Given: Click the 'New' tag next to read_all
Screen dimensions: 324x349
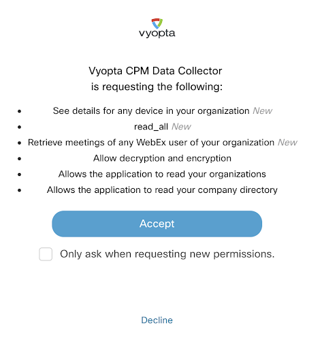Looking at the screenshot, I should pyautogui.click(x=181, y=127).
